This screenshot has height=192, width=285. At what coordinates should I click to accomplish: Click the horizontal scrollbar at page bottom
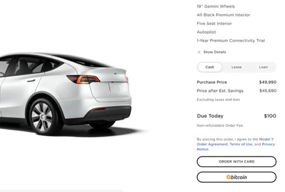[x=62, y=191]
